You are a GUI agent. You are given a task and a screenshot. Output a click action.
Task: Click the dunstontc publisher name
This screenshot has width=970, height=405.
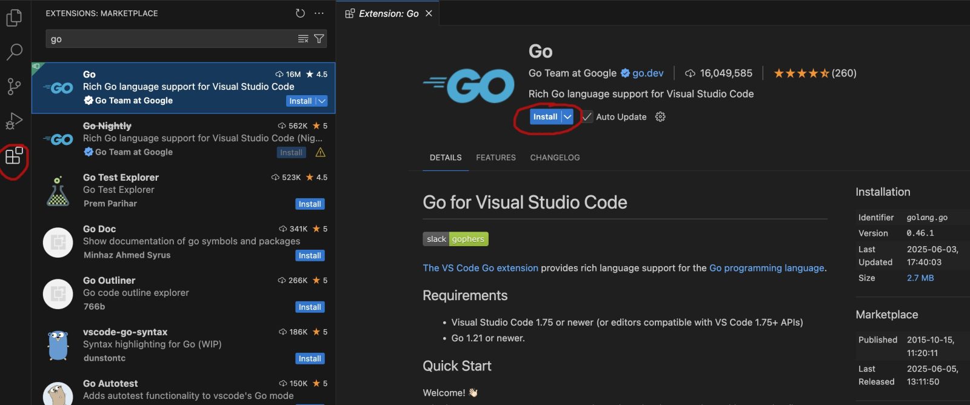click(105, 358)
